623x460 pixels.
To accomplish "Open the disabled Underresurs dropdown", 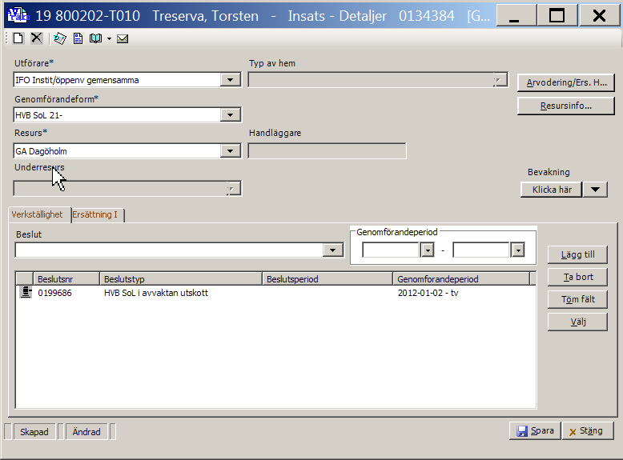I will click(233, 189).
